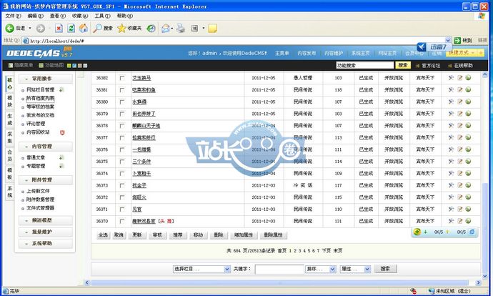
Task: Click the edit pencil icon in row 36381
Action: click(x=459, y=89)
